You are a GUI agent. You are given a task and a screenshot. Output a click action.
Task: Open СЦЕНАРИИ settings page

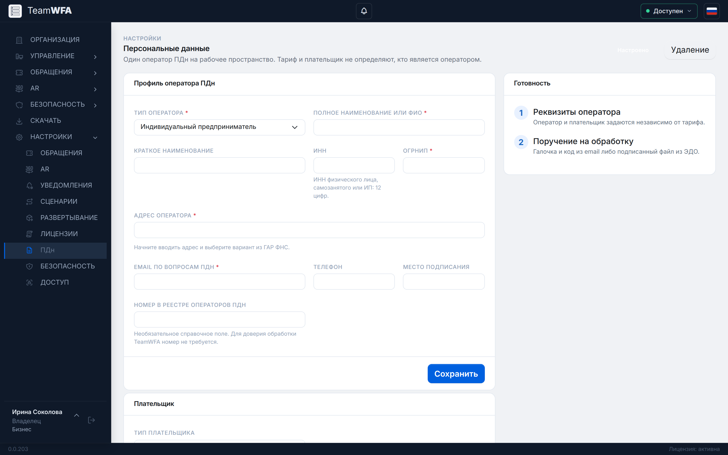point(55,202)
